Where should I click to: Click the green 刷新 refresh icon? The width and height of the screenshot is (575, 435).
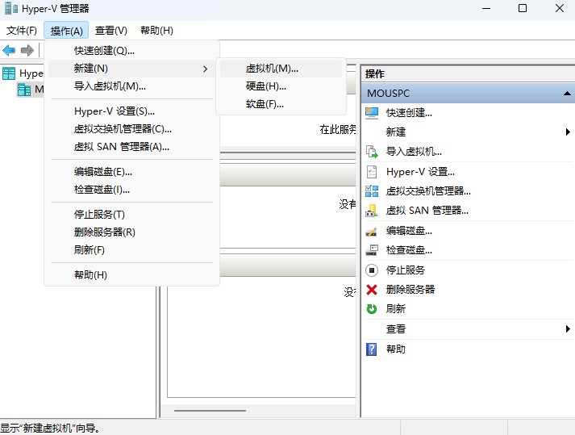(x=372, y=309)
